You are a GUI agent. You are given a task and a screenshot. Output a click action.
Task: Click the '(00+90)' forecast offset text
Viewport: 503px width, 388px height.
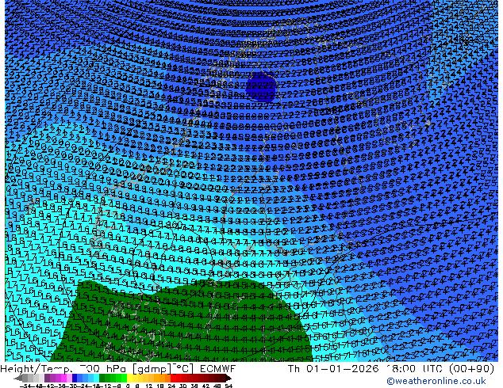471,369
